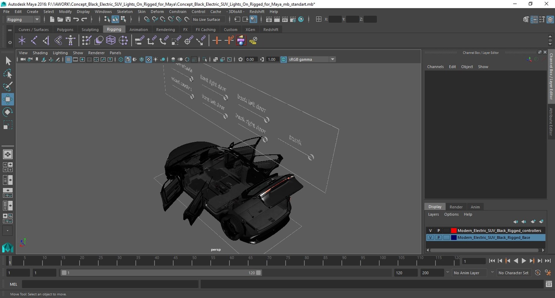Select the Rotate tool

8,112
